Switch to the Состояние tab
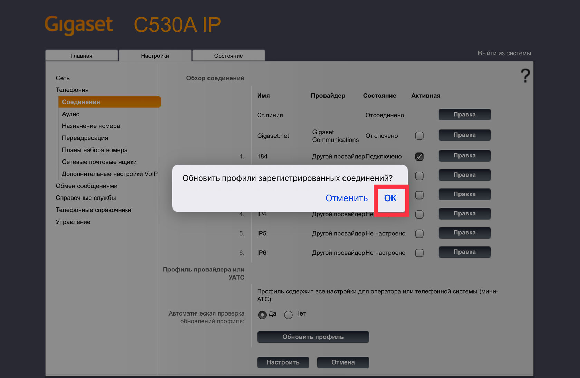580x378 pixels. (229, 56)
